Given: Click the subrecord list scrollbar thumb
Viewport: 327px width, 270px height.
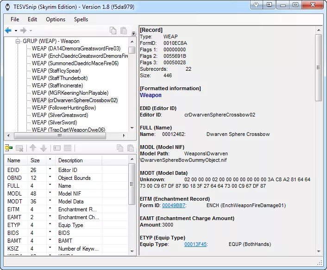Looking at the screenshot, I should 132,184.
